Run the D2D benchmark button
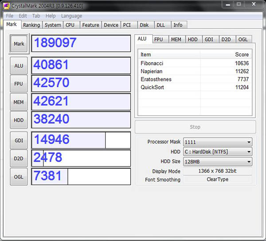Image resolution: width=266 pixels, height=241 pixels. [x=19, y=159]
